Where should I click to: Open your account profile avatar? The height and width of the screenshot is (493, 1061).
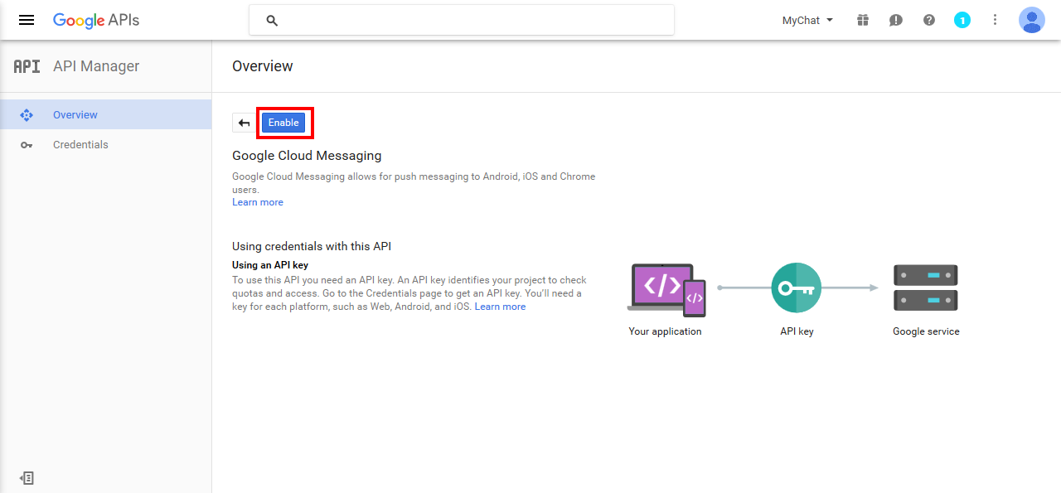(1031, 20)
